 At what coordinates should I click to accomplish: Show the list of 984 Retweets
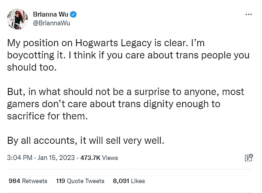pyautogui.click(x=27, y=180)
